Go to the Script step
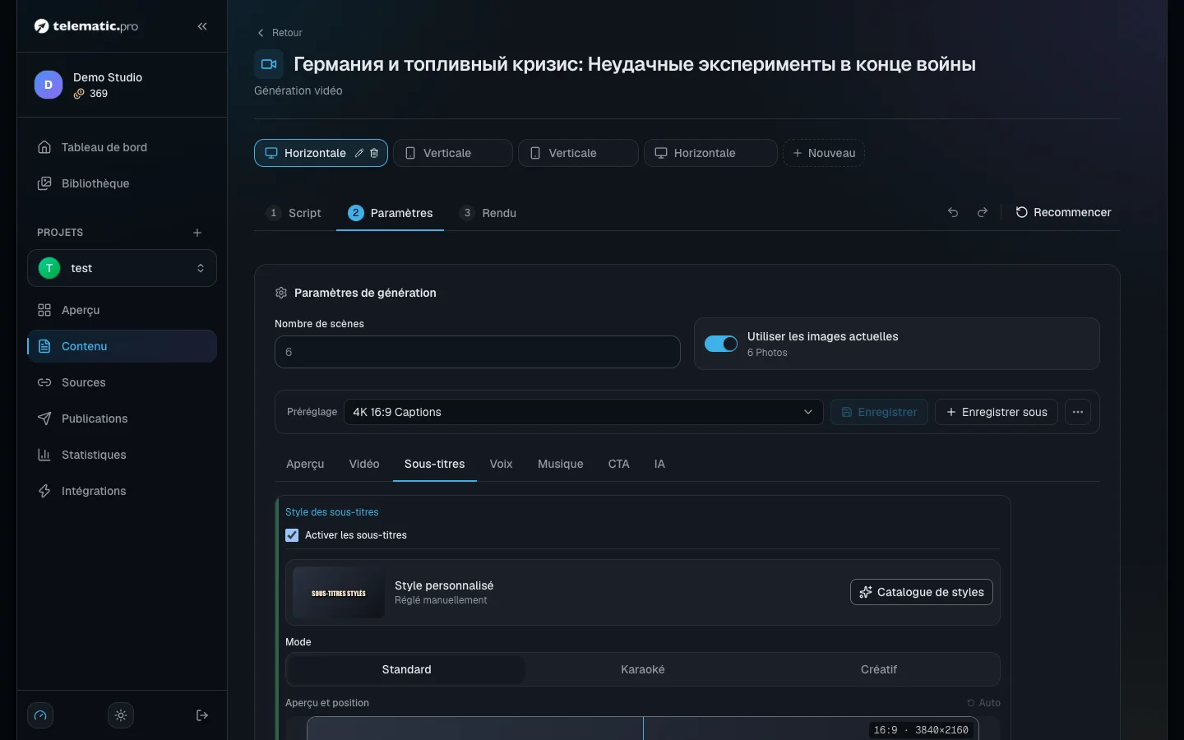 pos(294,213)
